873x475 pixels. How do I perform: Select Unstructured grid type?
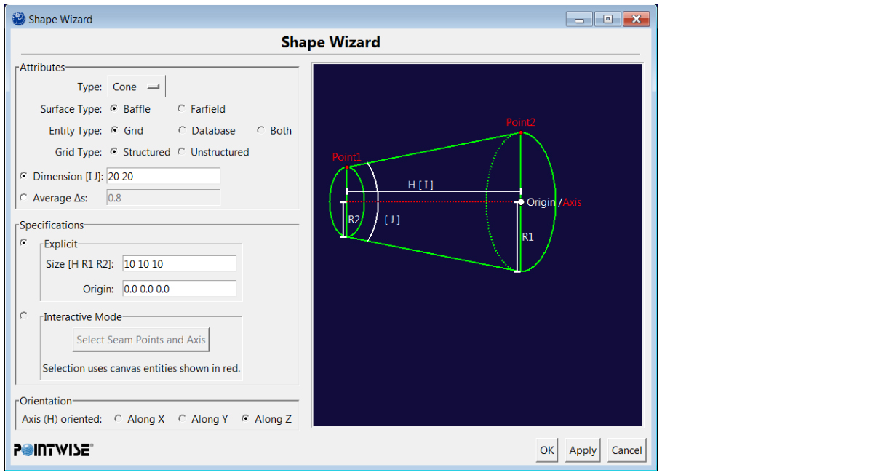pos(181,152)
